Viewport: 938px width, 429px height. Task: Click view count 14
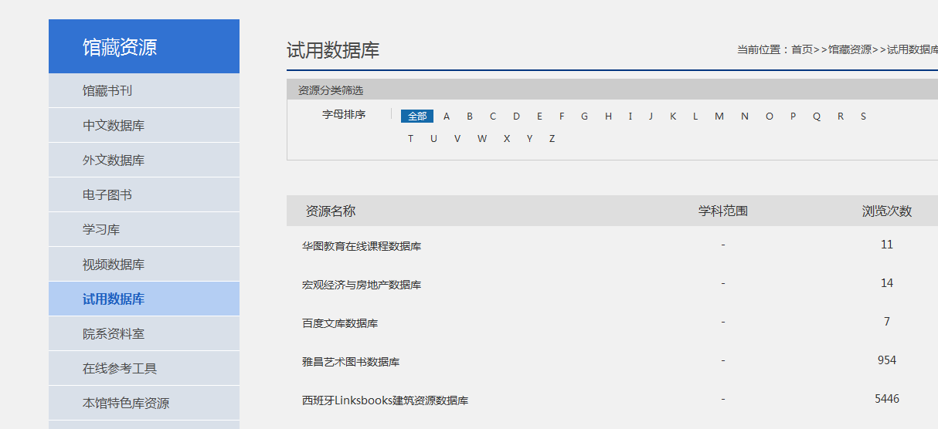[x=887, y=283]
